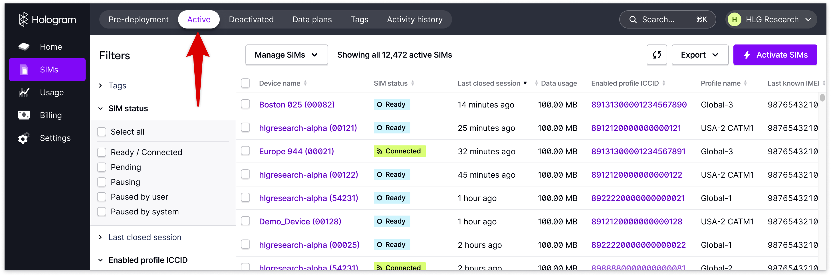The image size is (831, 276).
Task: Click the HLG Research avatar icon
Action: pyautogui.click(x=734, y=20)
